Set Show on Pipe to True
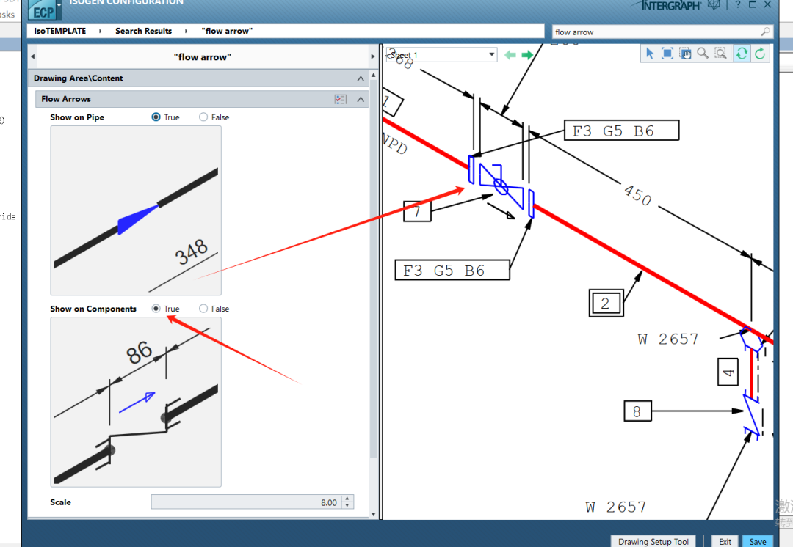793x547 pixels. click(156, 117)
